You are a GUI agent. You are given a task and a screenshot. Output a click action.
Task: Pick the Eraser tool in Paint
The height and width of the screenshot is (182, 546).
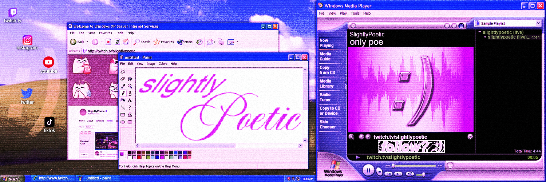[x=123, y=79]
